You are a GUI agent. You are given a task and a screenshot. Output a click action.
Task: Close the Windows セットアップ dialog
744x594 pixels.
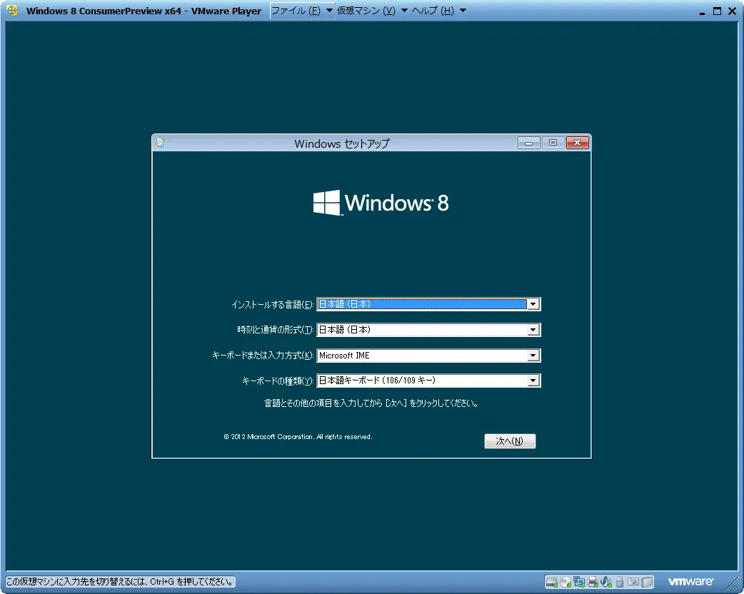pyautogui.click(x=577, y=143)
